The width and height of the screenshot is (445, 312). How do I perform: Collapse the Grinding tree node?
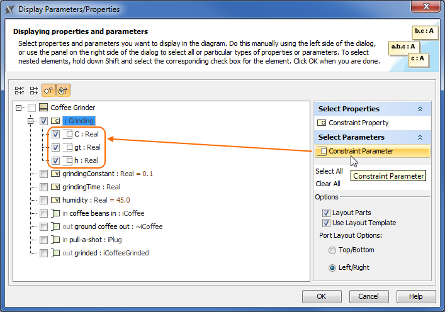30,121
